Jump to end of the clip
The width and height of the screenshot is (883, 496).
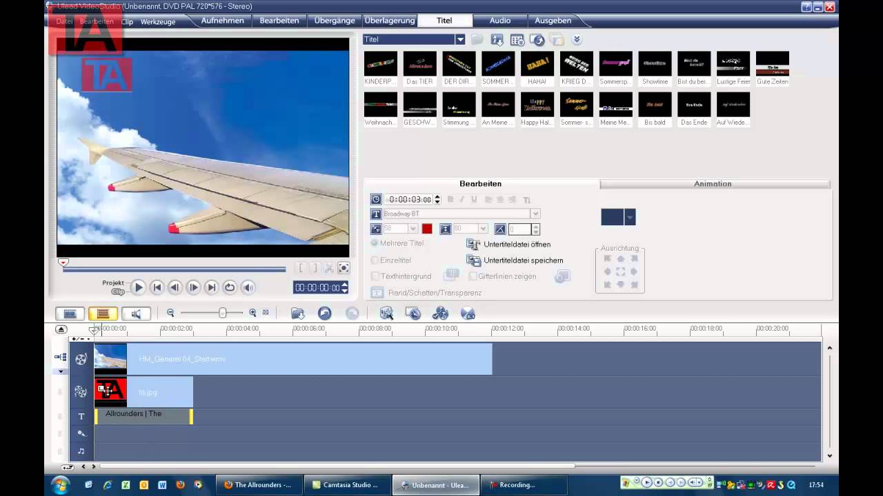[x=212, y=287]
